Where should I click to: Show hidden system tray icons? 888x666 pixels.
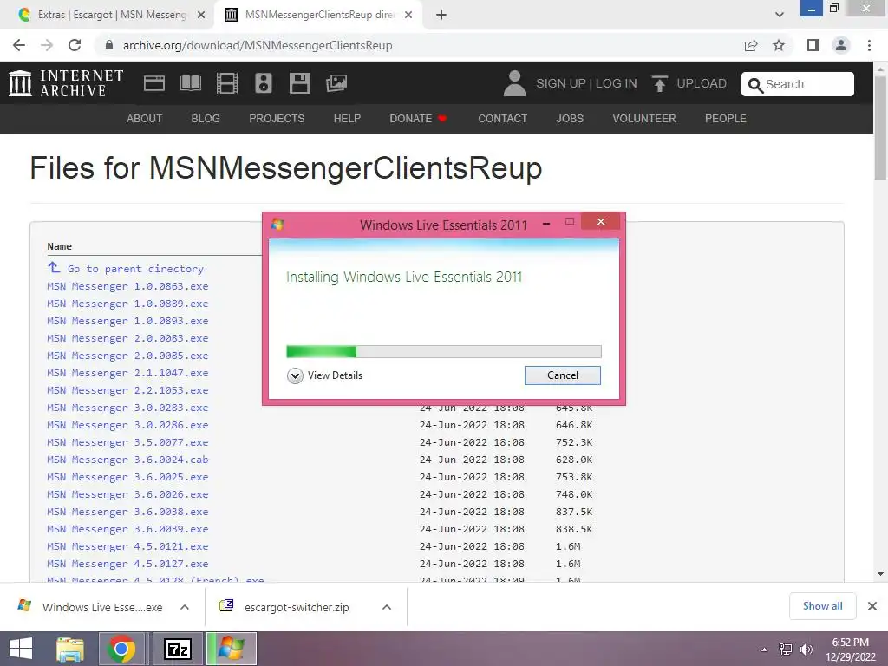coord(765,650)
